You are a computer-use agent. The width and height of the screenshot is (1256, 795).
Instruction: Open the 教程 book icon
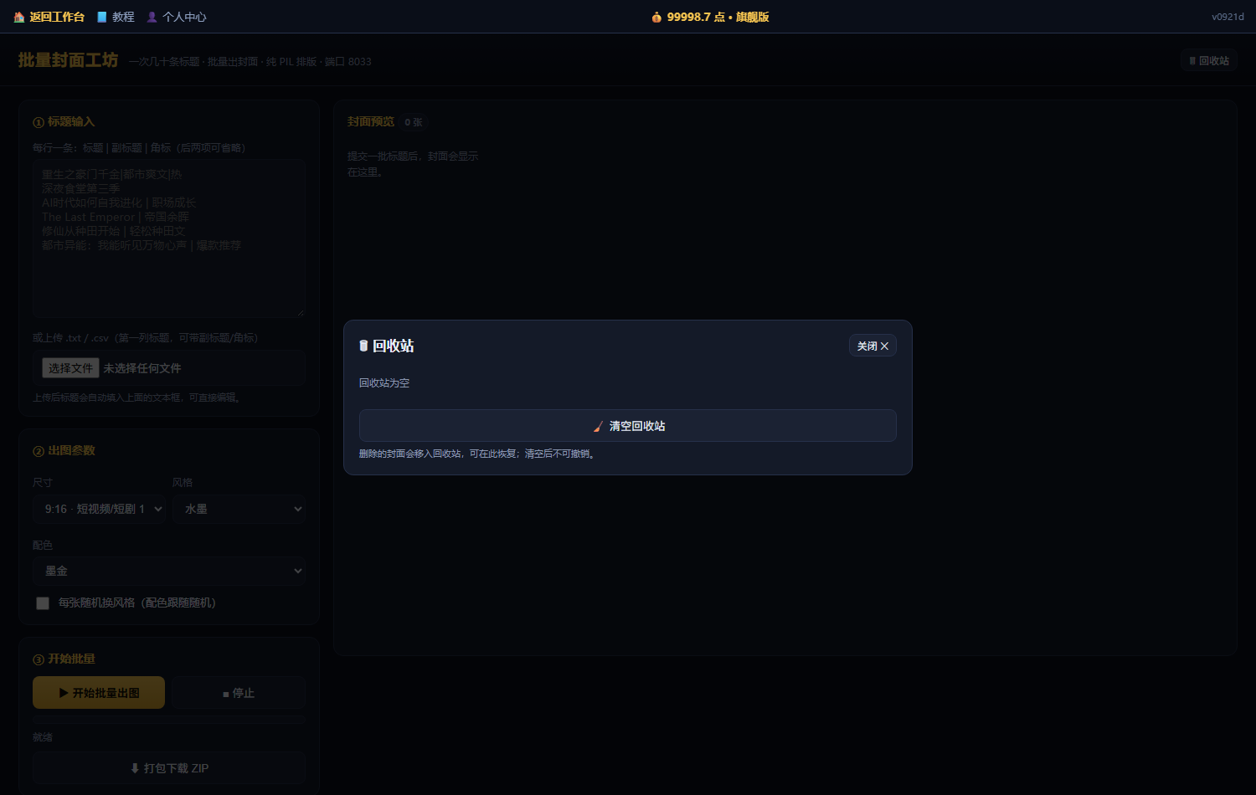[x=102, y=17]
